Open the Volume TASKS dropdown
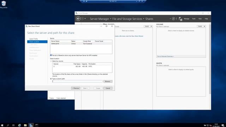The image size is (226, 127). click(201, 26)
